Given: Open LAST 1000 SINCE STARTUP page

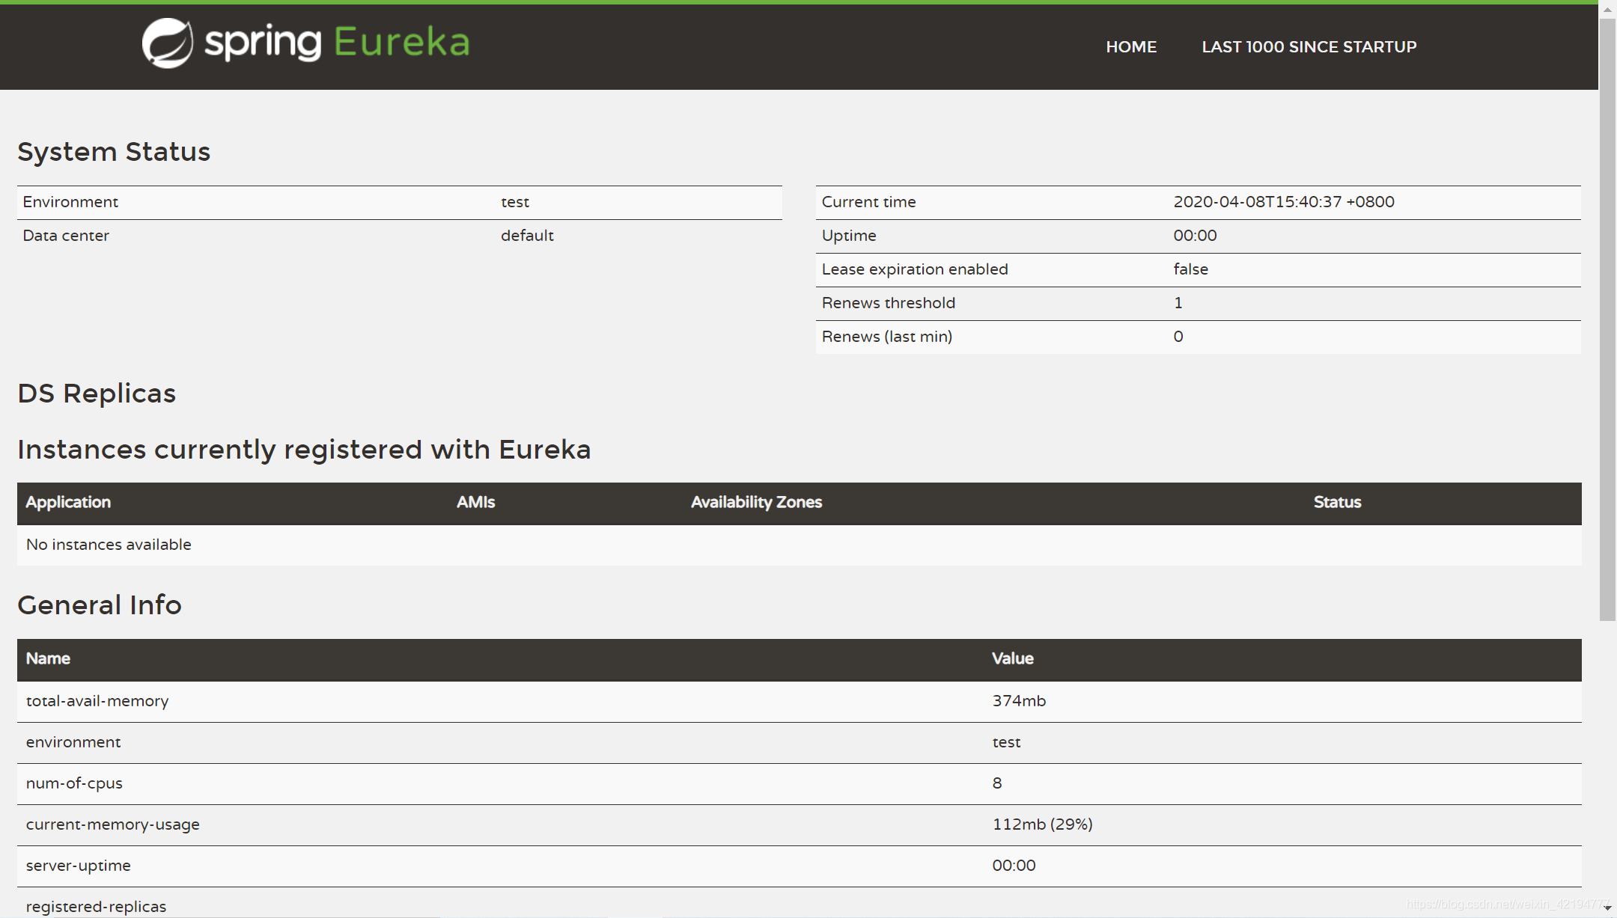Looking at the screenshot, I should [x=1309, y=46].
